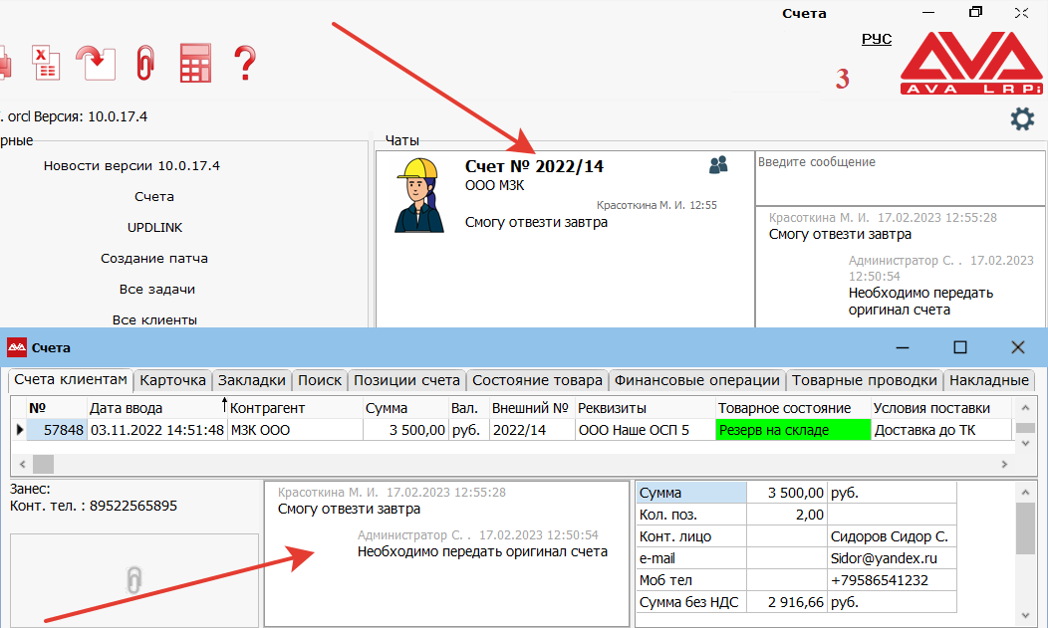This screenshot has height=628, width=1048.
Task: Open the Позиции счета tab
Action: pyautogui.click(x=406, y=380)
